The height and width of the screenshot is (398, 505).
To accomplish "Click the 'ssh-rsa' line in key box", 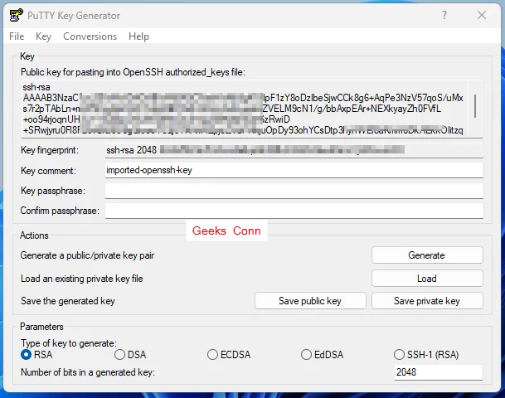I will (36, 87).
